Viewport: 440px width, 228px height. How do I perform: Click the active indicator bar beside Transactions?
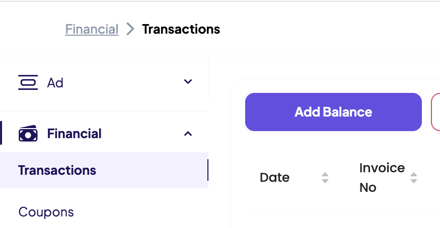[x=207, y=170]
